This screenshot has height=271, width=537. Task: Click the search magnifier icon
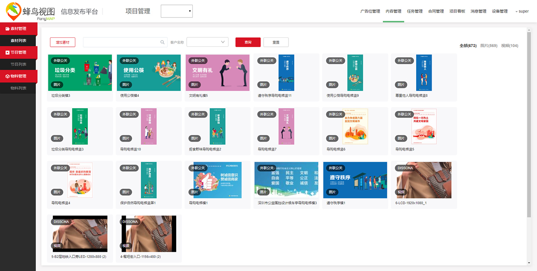point(162,42)
